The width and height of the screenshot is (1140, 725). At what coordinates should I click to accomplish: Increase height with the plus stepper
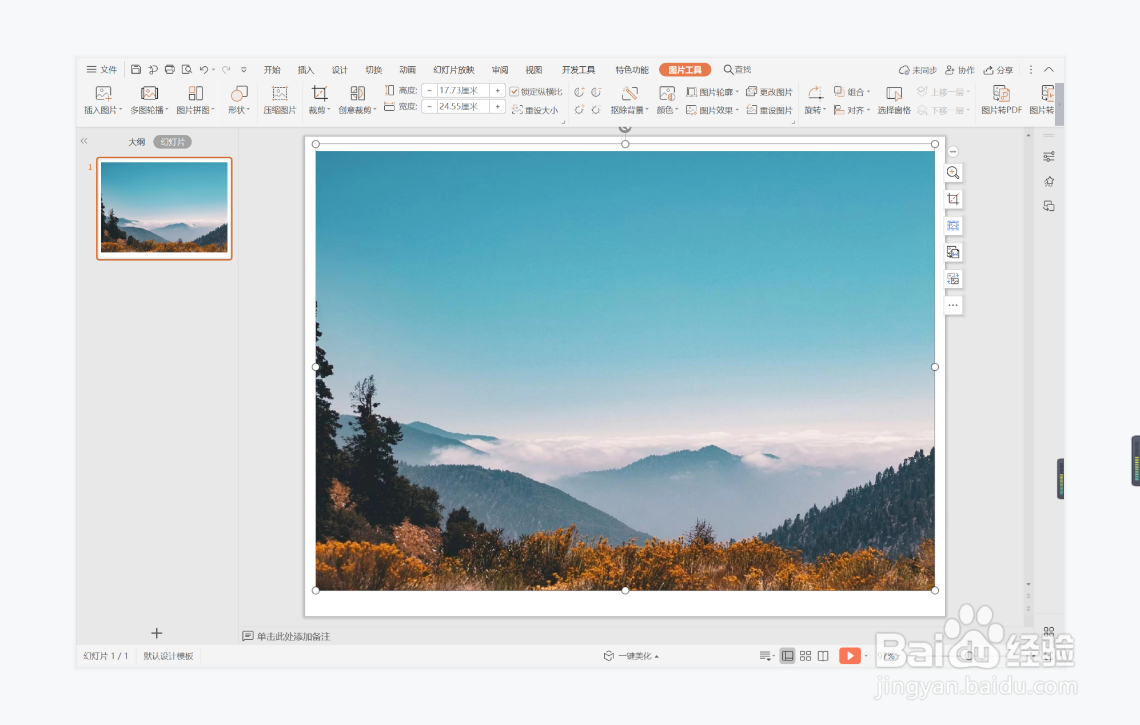(497, 90)
